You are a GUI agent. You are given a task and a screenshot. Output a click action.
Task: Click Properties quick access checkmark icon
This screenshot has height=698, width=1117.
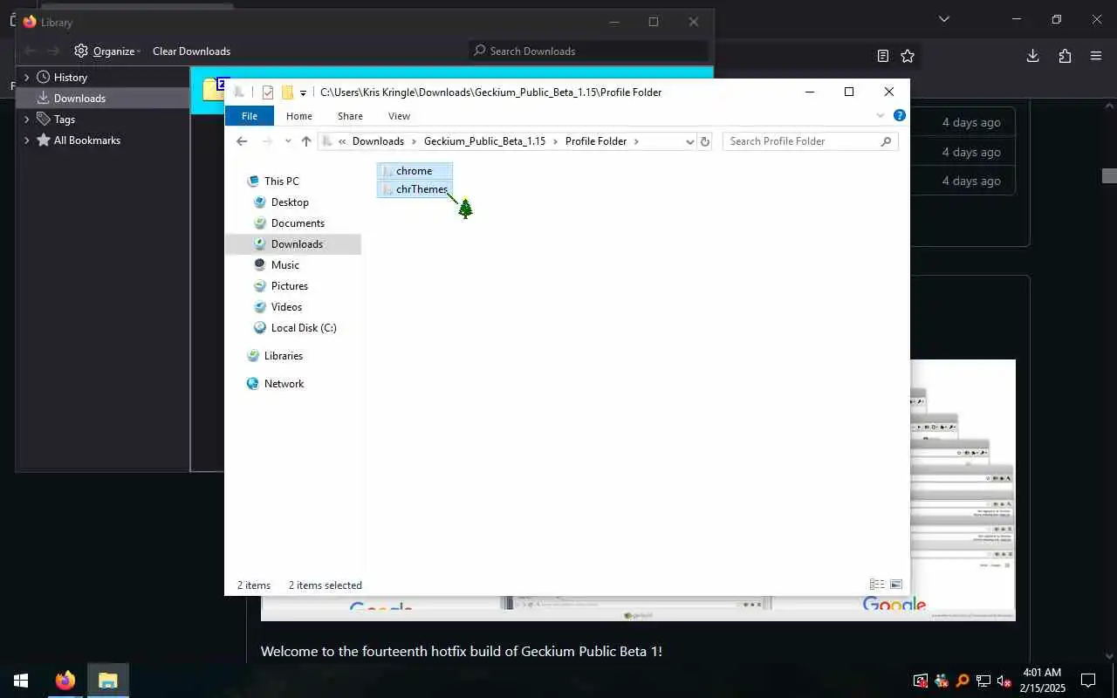coord(268,92)
